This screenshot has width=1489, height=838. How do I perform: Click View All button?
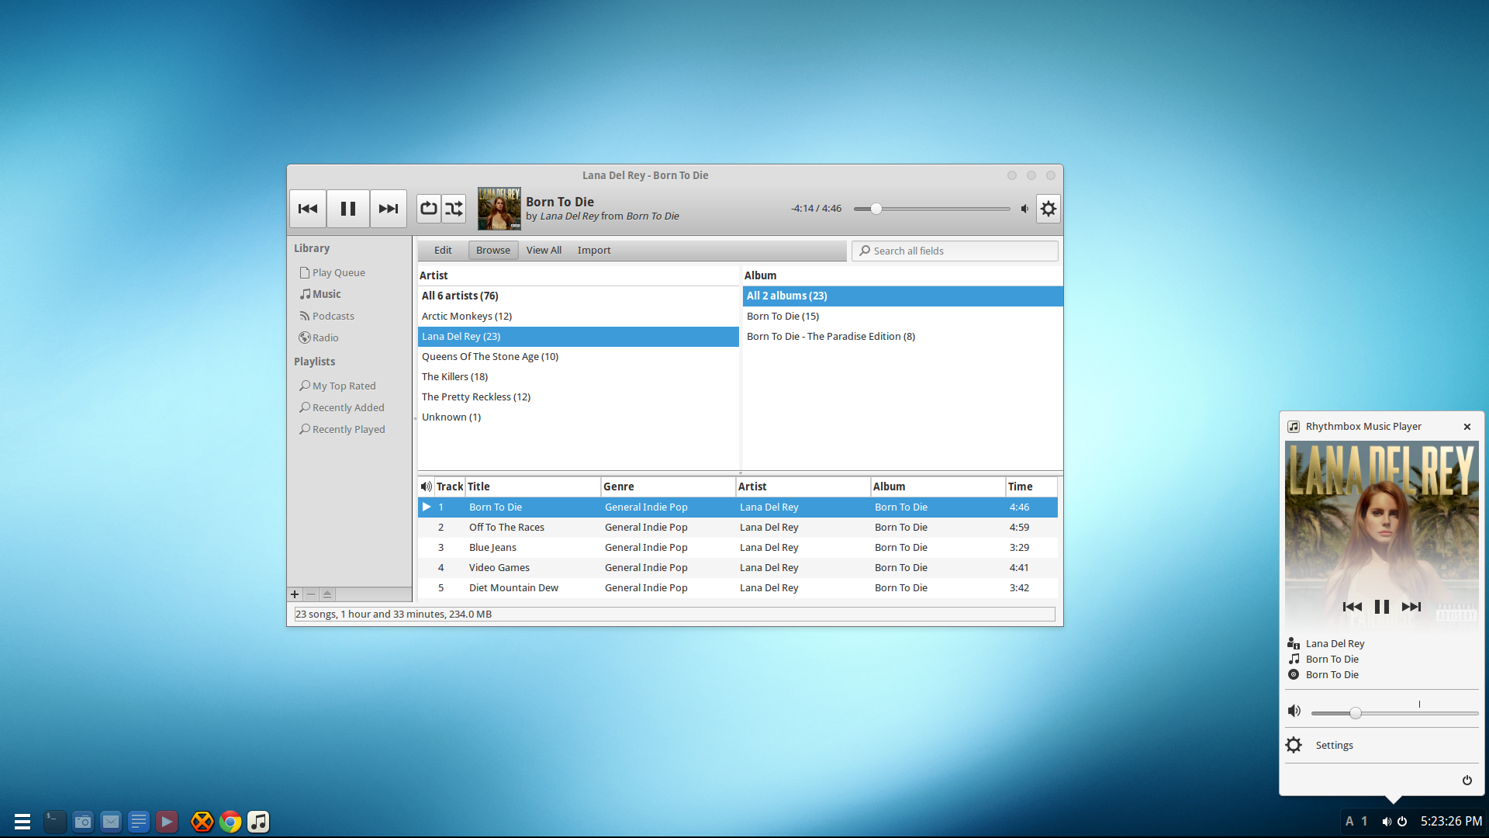(x=544, y=250)
